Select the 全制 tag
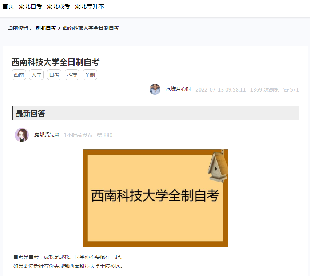Screen dimensions: 310x276 [x=90, y=75]
